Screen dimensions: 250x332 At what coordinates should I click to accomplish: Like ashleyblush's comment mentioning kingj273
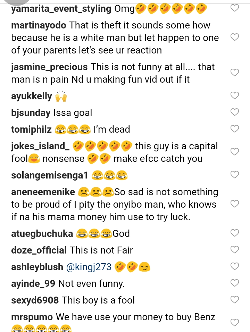click(235, 266)
